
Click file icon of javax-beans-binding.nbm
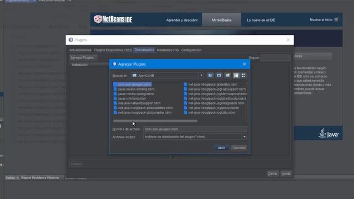pos(115,89)
